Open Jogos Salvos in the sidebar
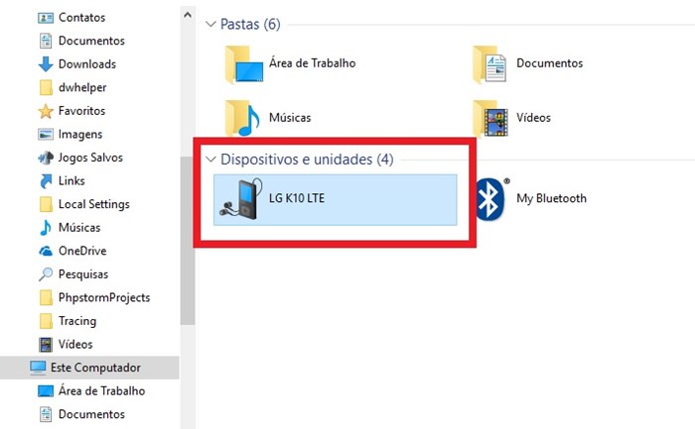Screen dimensions: 695x429 pyautogui.click(x=91, y=158)
